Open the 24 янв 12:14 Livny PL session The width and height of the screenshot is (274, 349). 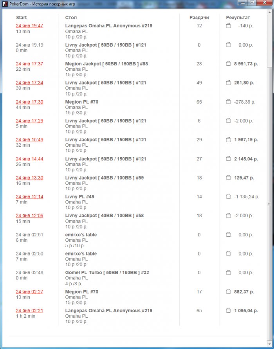(x=29, y=197)
